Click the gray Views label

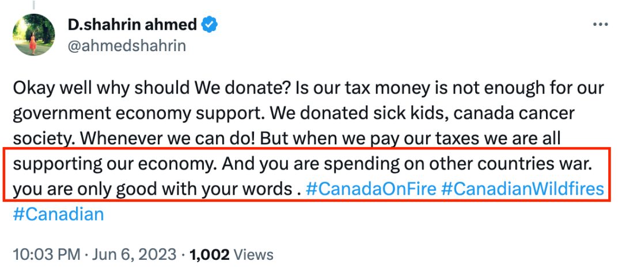[x=253, y=255]
